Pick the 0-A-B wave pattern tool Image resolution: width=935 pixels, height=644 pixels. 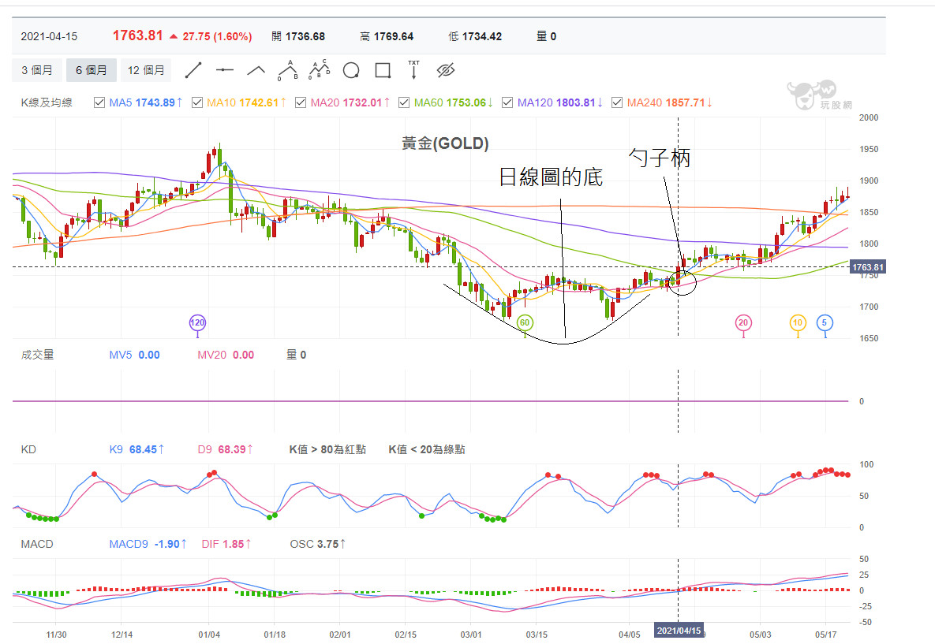click(x=287, y=70)
